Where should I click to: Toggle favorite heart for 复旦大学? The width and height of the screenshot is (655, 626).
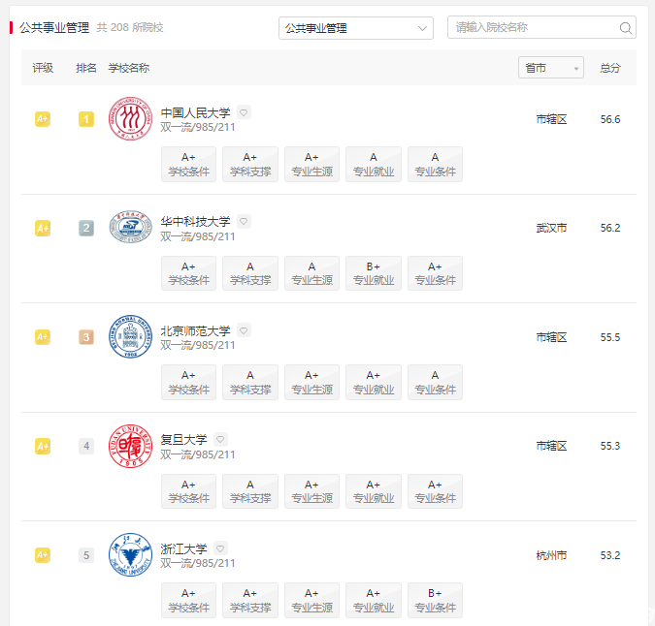(x=220, y=439)
